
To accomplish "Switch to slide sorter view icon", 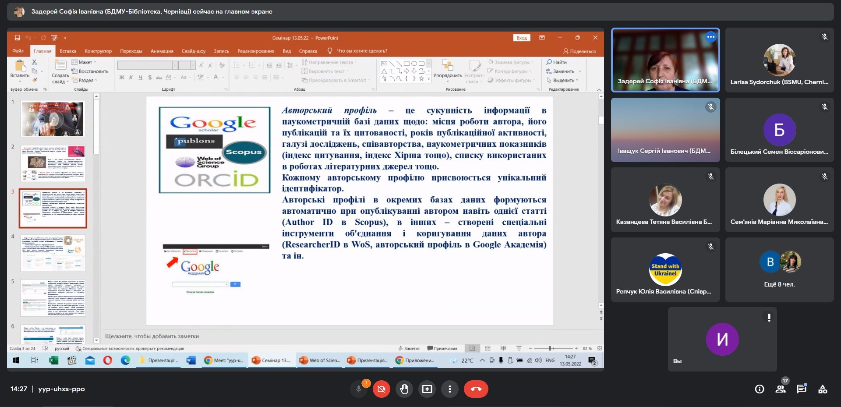I will [x=488, y=348].
